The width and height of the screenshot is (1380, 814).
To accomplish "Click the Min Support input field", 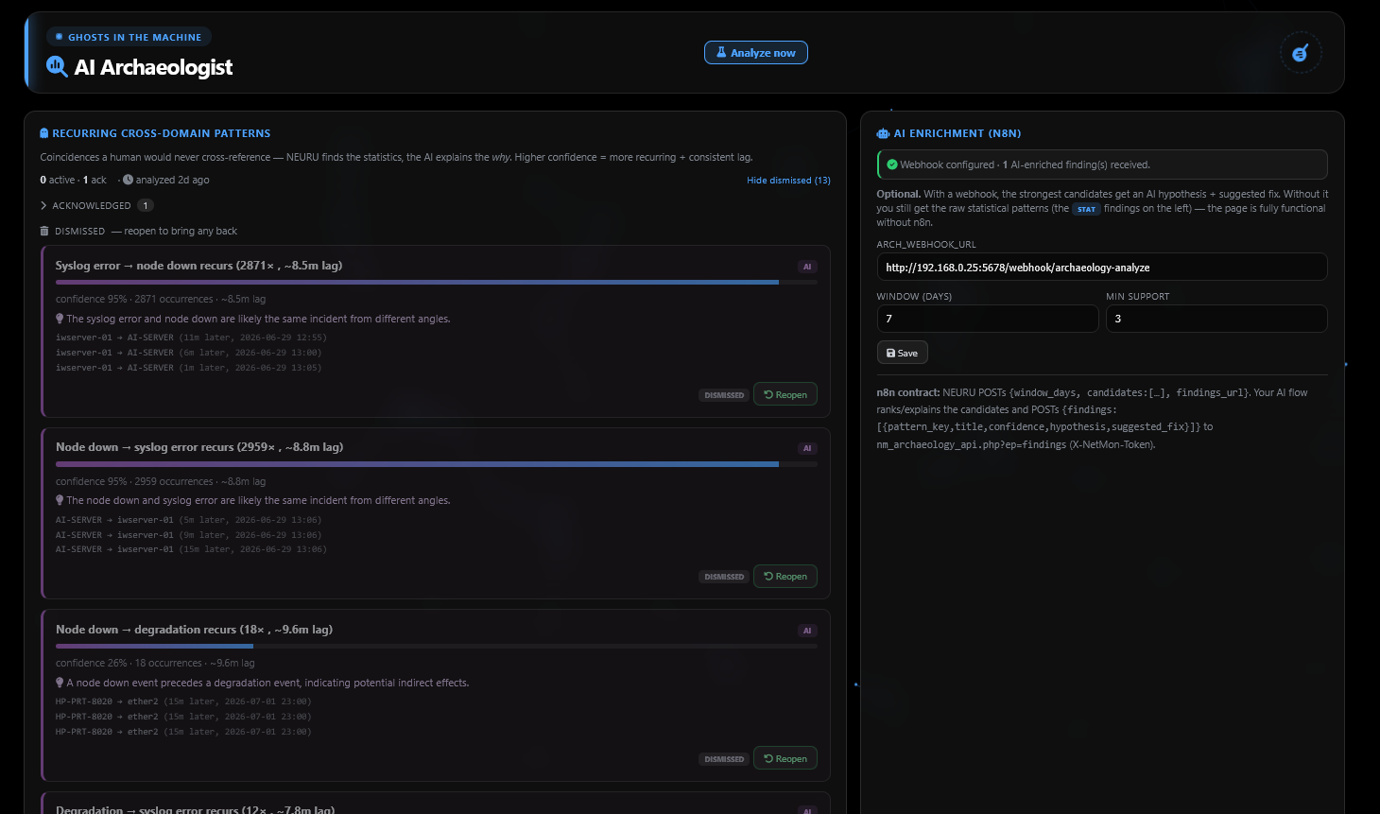I will (x=1217, y=319).
